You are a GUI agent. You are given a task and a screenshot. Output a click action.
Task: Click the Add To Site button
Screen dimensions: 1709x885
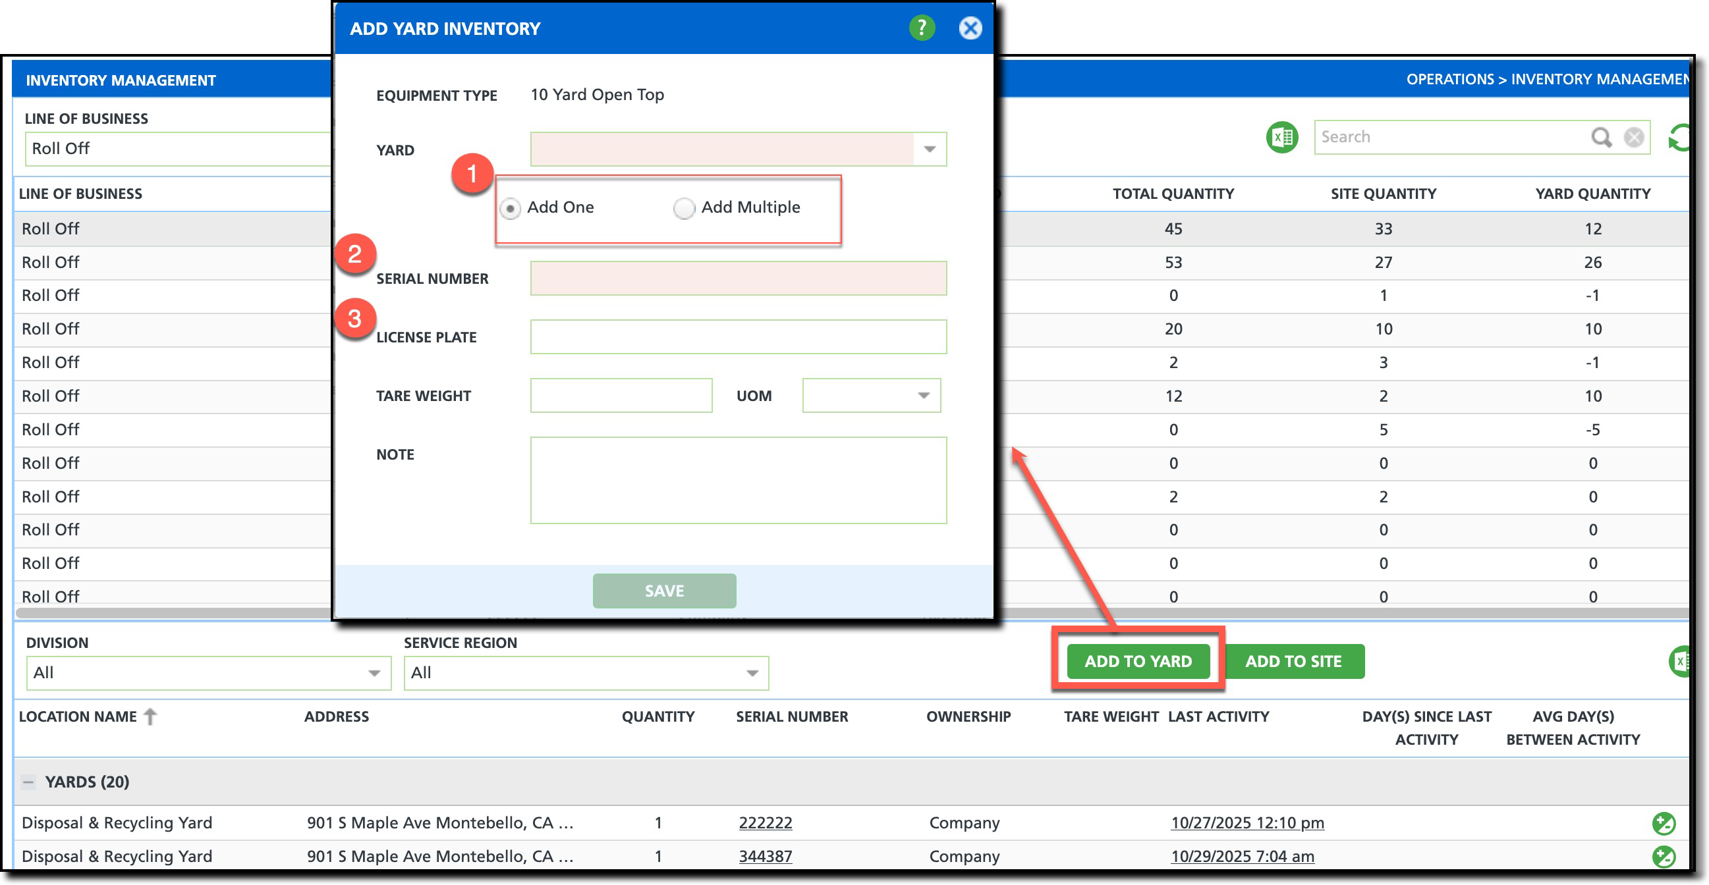tap(1293, 661)
